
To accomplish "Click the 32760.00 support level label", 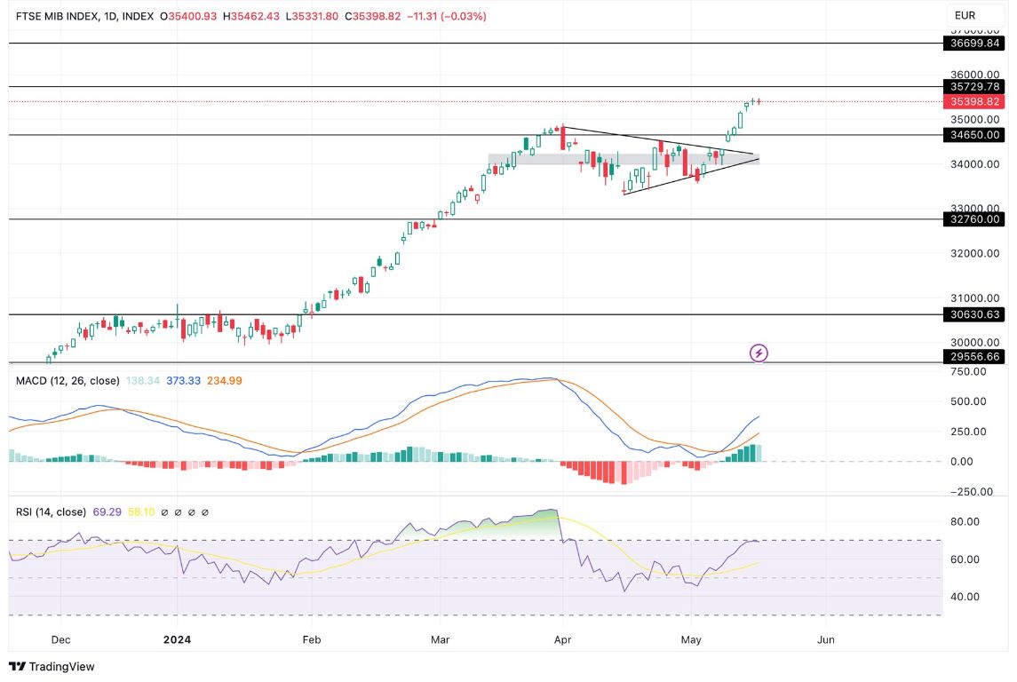I will 974,218.
